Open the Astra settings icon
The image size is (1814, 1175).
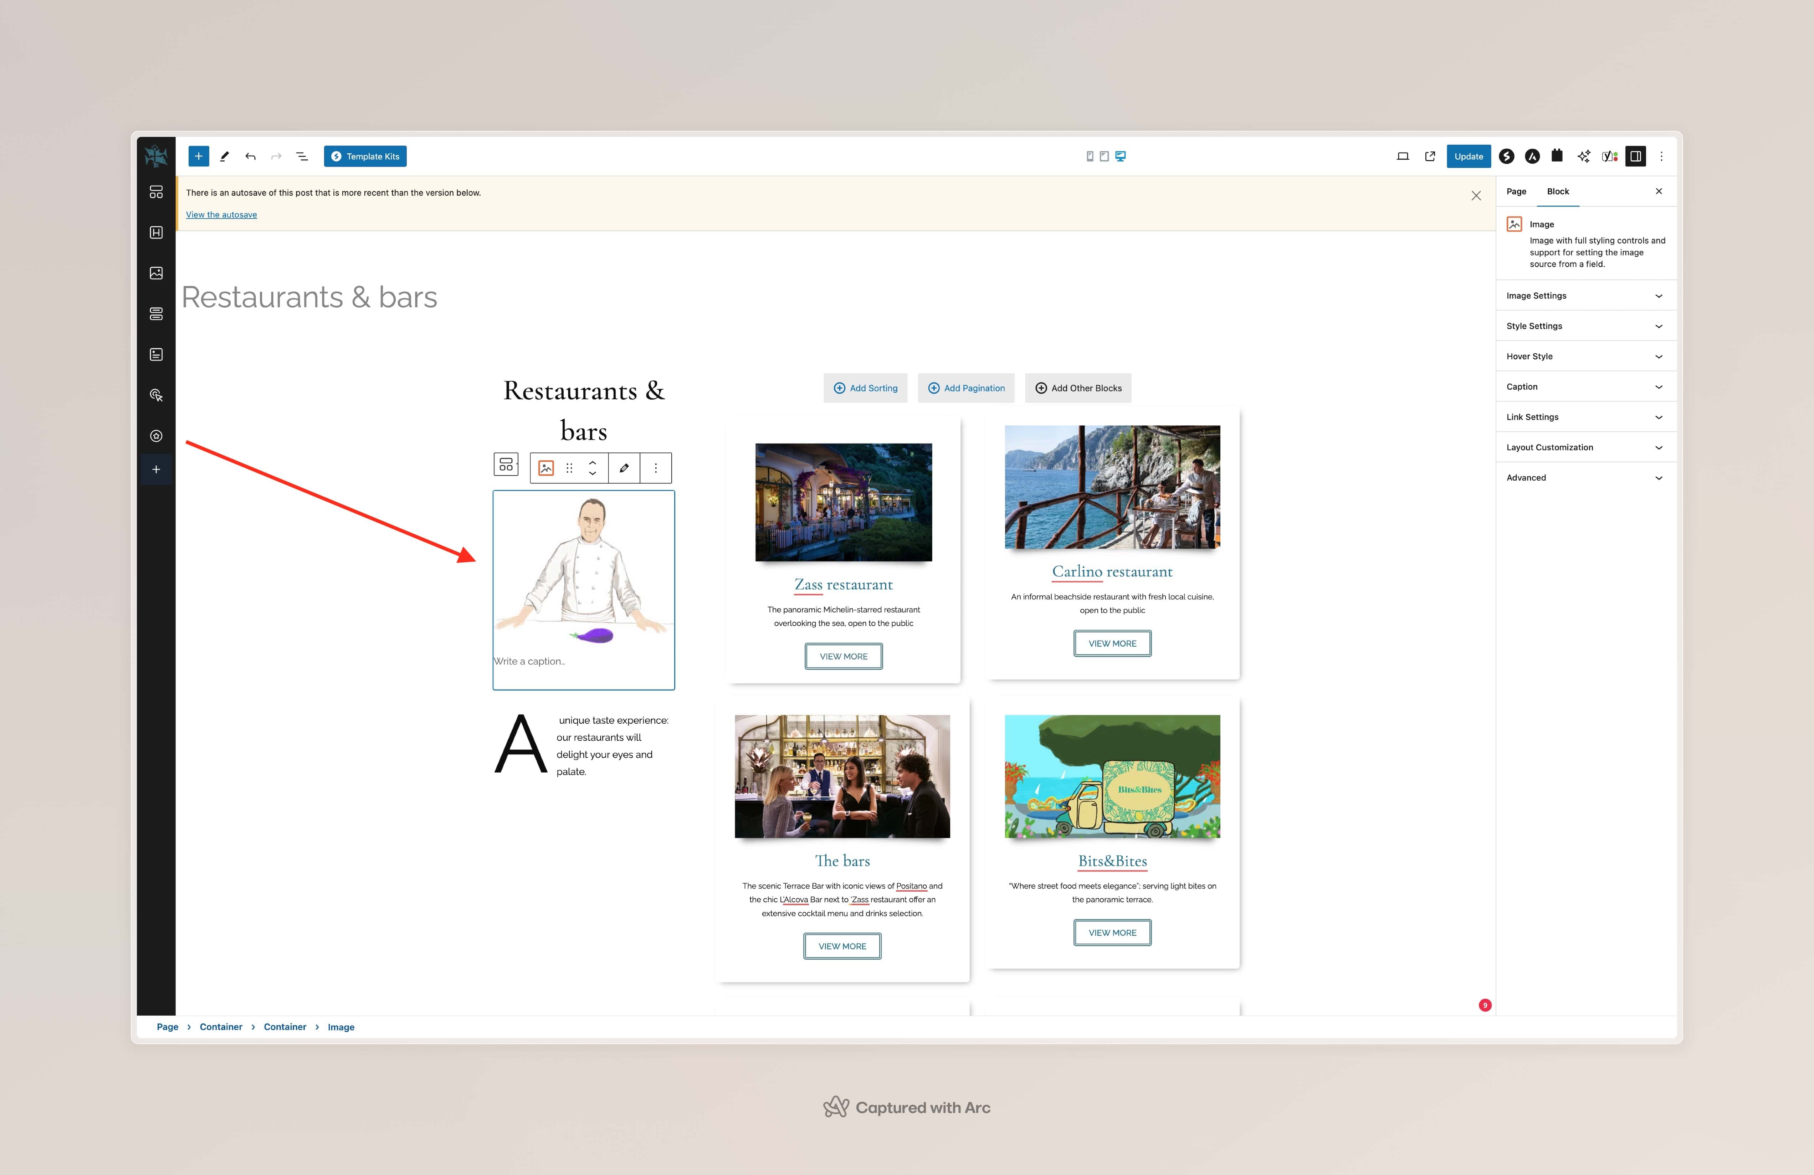pyautogui.click(x=1532, y=156)
